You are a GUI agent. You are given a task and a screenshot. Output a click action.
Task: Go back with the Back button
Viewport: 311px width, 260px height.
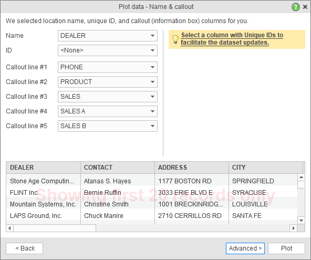click(24, 248)
